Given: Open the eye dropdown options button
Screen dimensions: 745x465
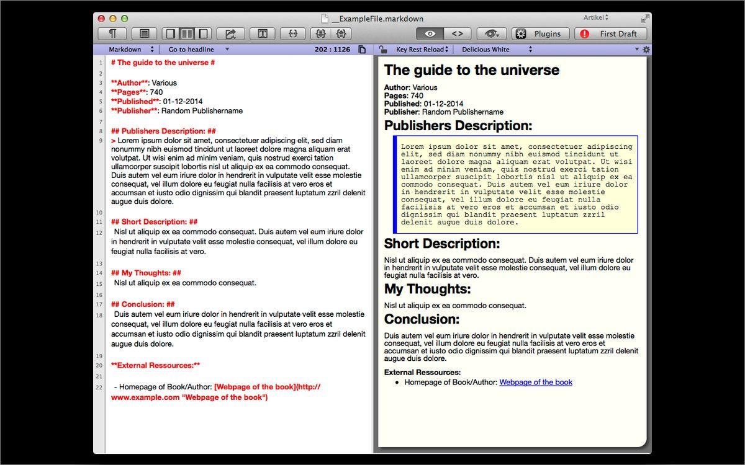Looking at the screenshot, I should click(492, 34).
